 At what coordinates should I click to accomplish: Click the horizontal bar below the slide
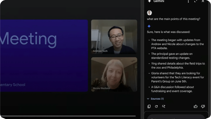coord(68,116)
